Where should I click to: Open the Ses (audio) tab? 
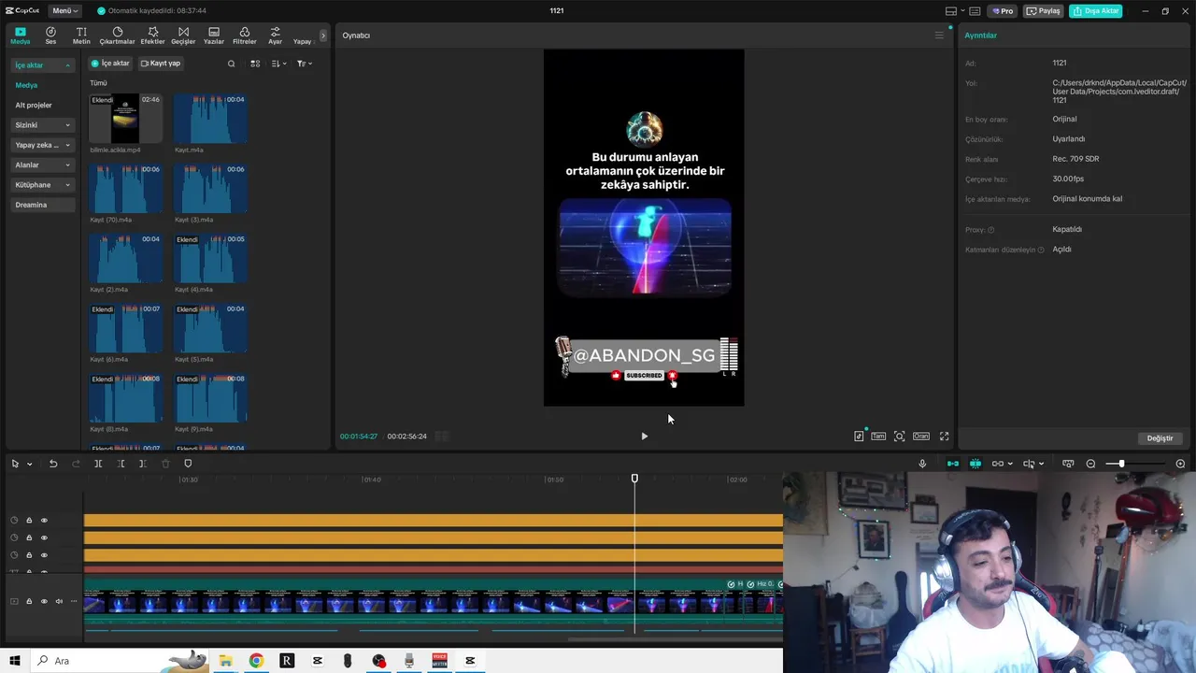click(50, 36)
